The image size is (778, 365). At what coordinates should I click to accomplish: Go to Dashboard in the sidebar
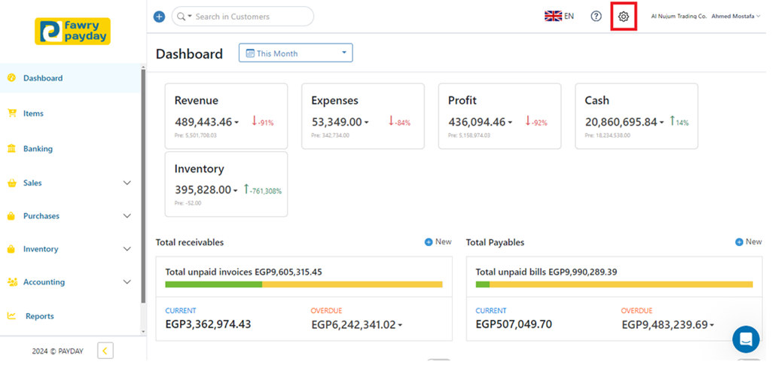[x=42, y=78]
